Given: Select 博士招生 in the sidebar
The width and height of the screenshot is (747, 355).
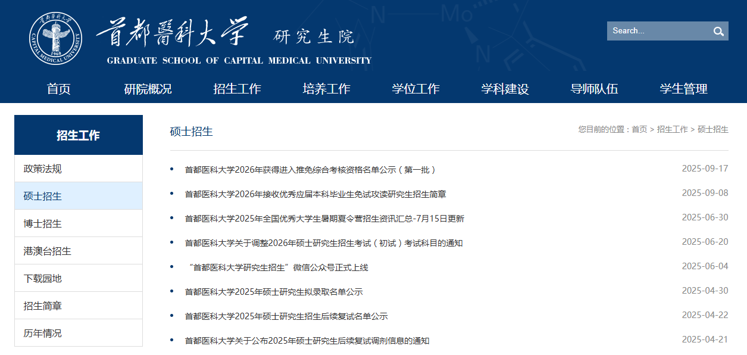Looking at the screenshot, I should 43,223.
